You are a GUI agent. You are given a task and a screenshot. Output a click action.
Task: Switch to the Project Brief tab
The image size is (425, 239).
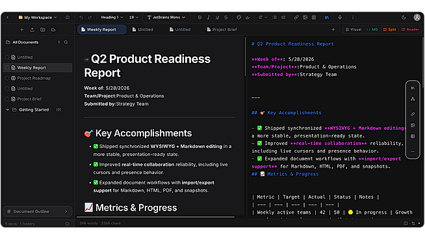tap(222, 29)
